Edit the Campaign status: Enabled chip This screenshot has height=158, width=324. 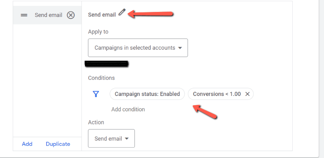click(x=147, y=94)
